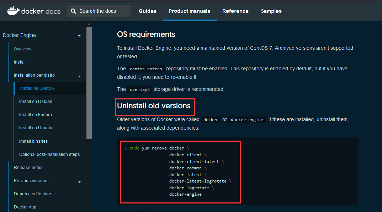Focus the Search the docs field

click(99, 11)
